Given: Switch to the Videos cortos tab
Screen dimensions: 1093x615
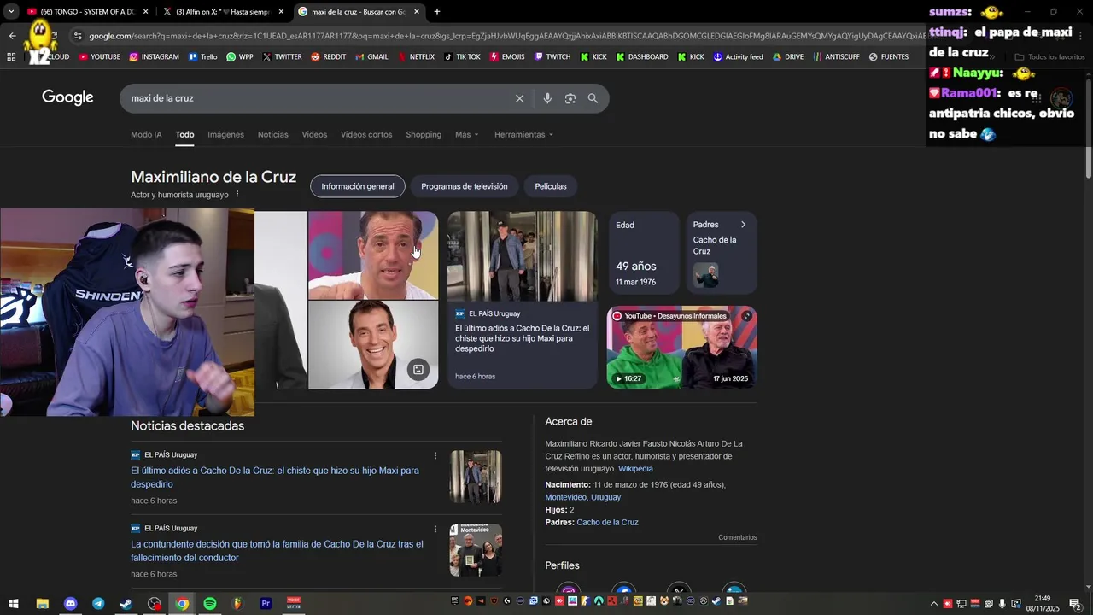Looking at the screenshot, I should 366,134.
